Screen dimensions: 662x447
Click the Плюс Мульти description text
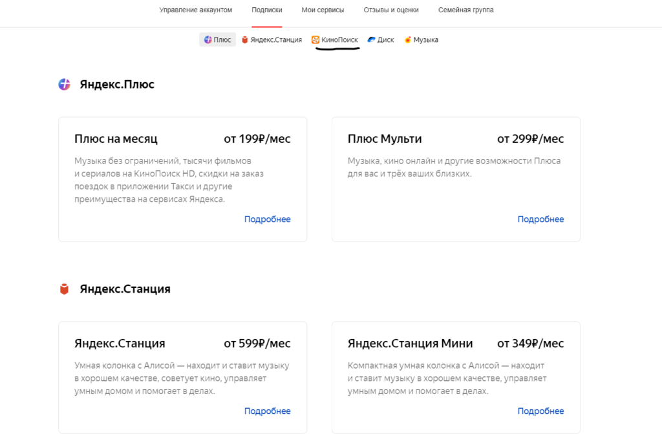[454, 167]
